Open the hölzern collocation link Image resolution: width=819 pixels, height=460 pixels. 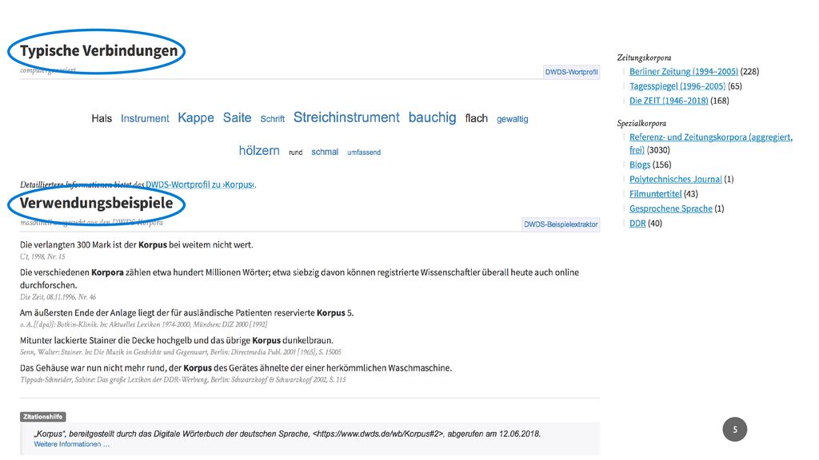259,151
